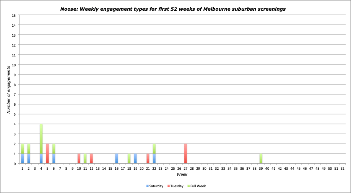Click the red bar at week 10

click(79, 159)
